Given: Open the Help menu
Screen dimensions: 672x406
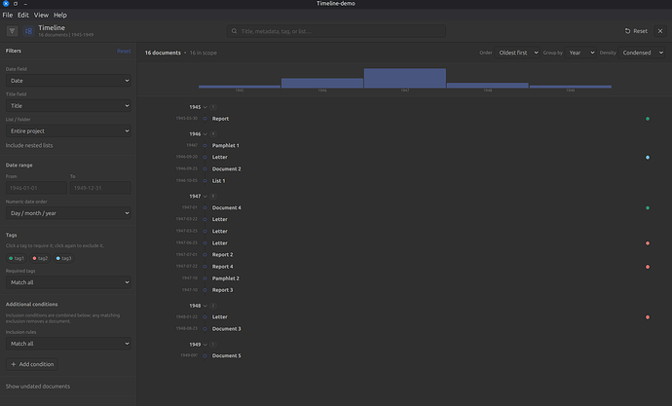Looking at the screenshot, I should [x=60, y=15].
